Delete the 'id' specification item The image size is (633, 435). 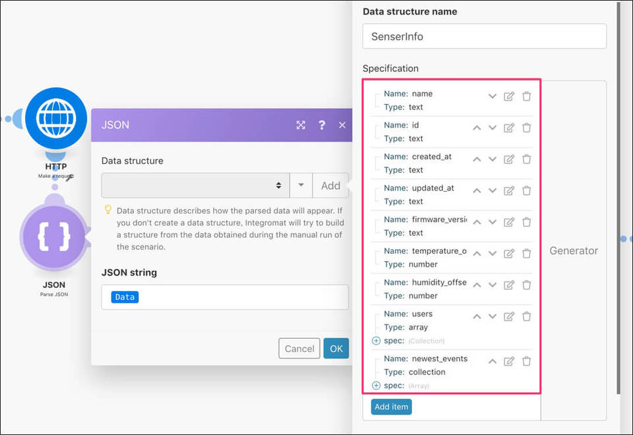526,128
